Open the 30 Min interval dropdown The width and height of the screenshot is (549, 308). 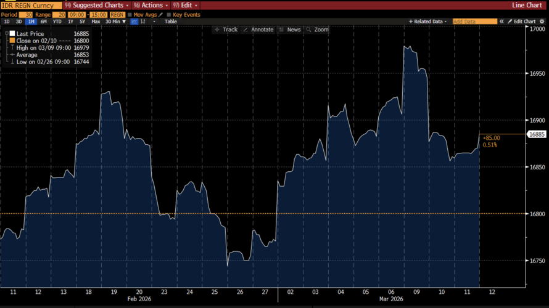115,22
